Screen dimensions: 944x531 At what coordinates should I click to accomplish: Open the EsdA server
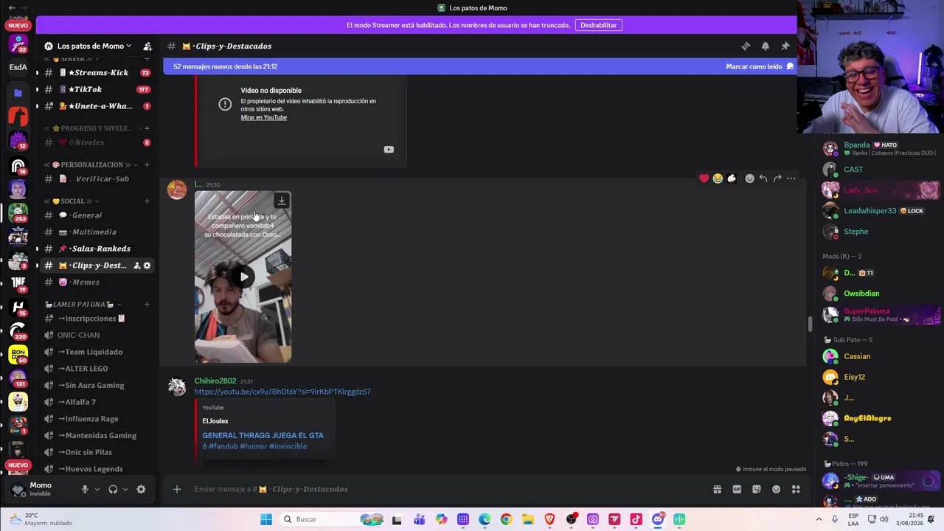(x=18, y=67)
